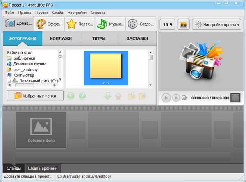246x182 pixels.
Task: Click the background image icon next to 16:9
Action: pyautogui.click(x=182, y=24)
